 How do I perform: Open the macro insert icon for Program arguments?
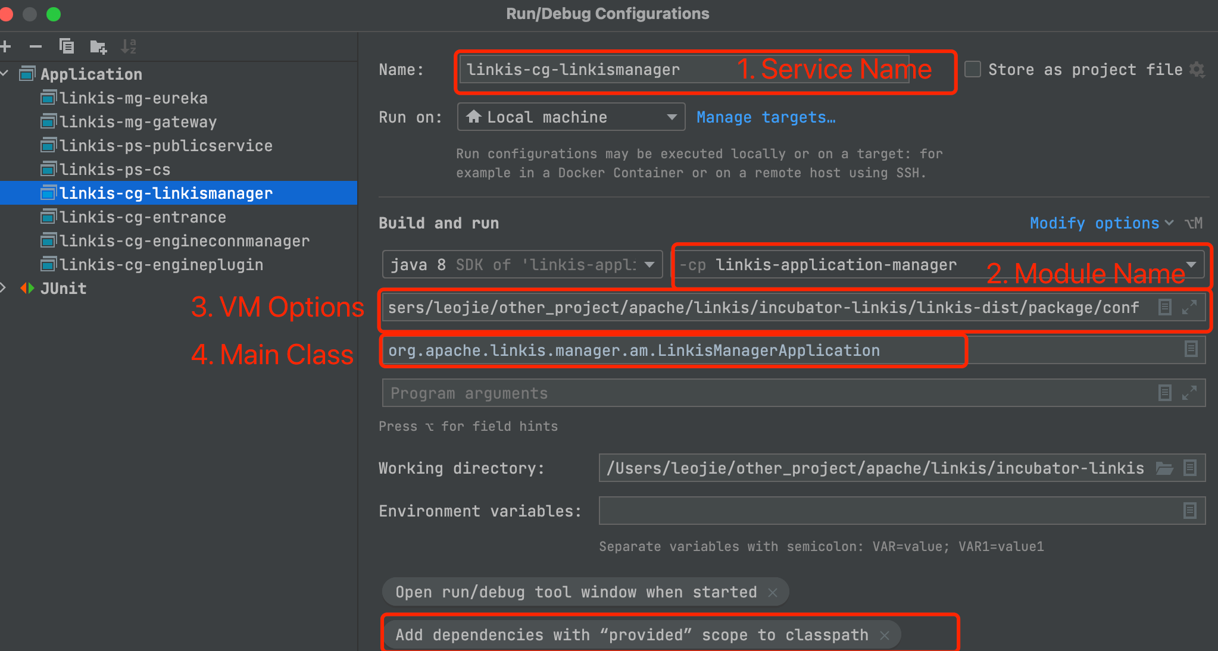(x=1164, y=393)
